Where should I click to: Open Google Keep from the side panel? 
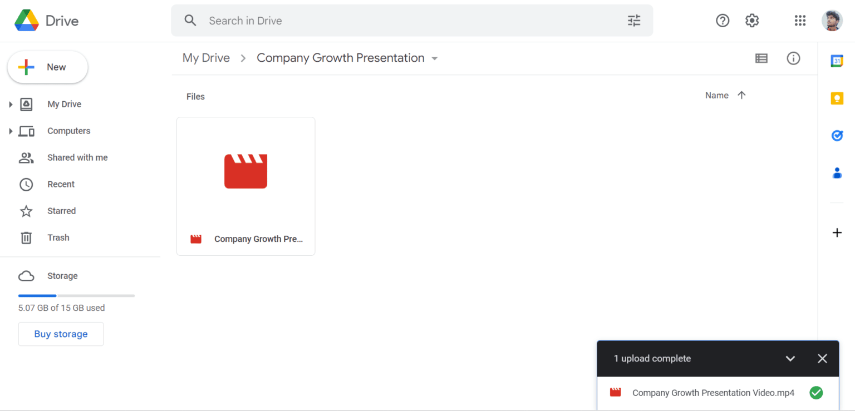pos(837,98)
